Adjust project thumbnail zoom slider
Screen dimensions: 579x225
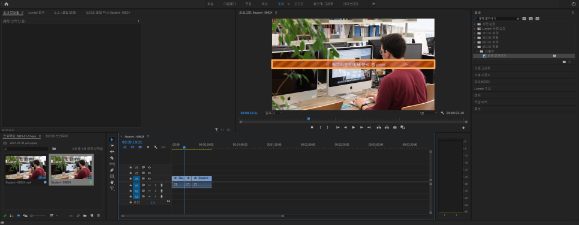(x=38, y=215)
